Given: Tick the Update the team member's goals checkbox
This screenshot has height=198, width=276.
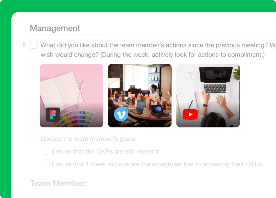Looking at the screenshot, I should [x=34, y=138].
